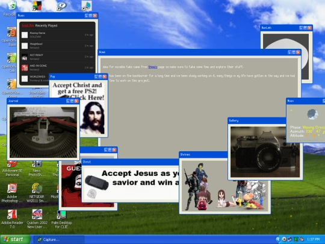Click the 1:37 PM taskbar clock

pos(313,239)
